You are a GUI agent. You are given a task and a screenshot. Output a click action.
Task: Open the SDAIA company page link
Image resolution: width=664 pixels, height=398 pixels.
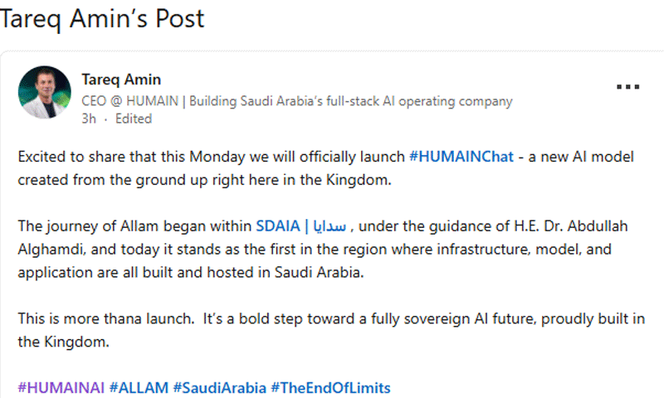pos(278,226)
